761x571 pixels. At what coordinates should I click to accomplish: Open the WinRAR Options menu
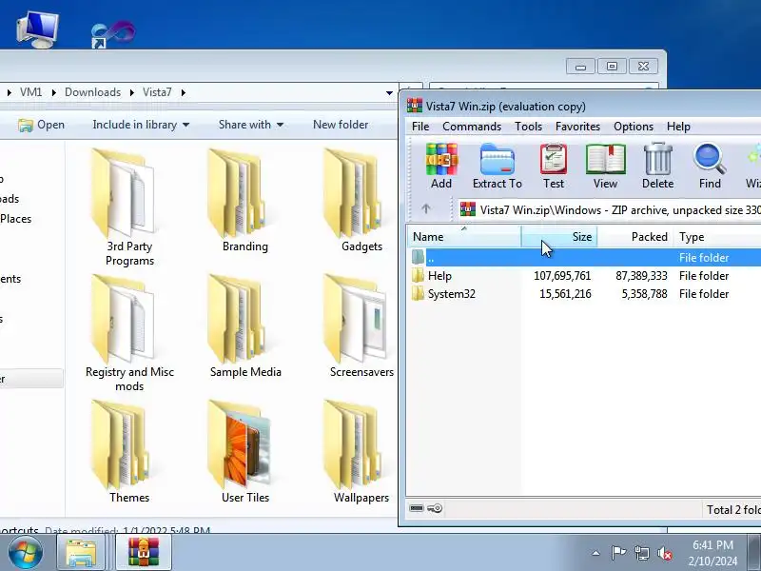(x=634, y=127)
